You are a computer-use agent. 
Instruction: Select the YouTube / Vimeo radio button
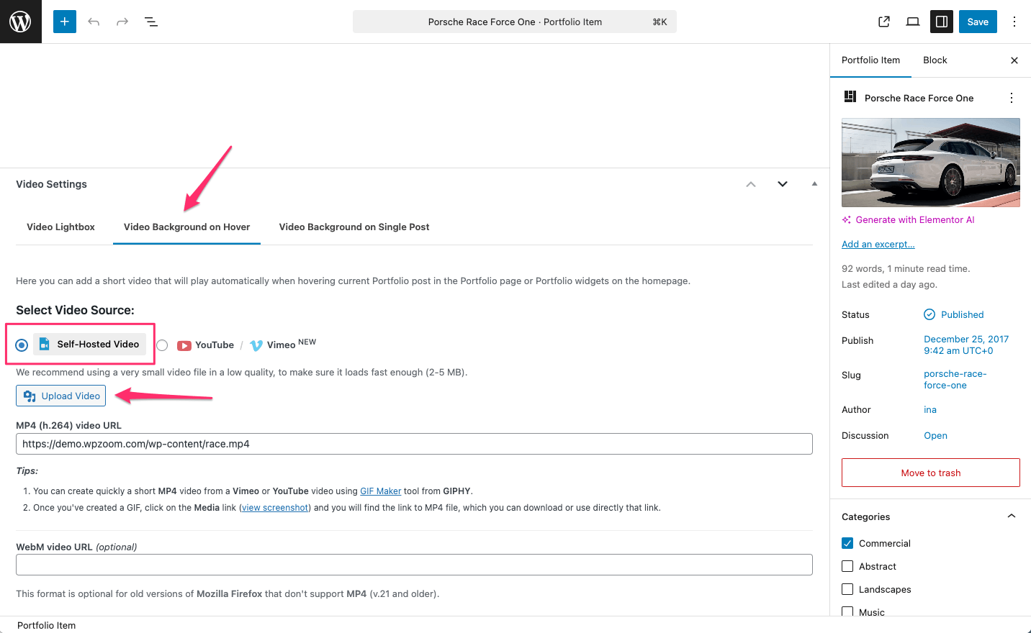point(163,345)
